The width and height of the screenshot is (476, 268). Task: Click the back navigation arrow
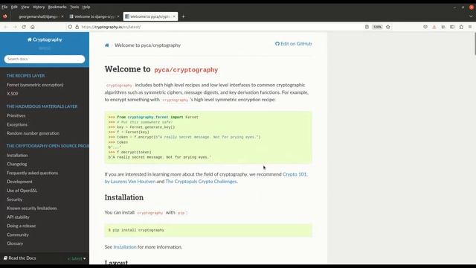6,27
